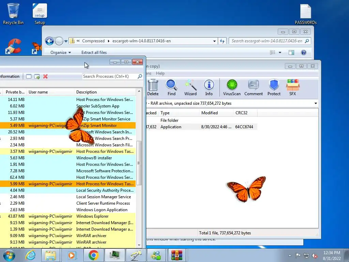Click the Change your view icon in Explorer
This screenshot has width=349, height=262.
point(272,53)
